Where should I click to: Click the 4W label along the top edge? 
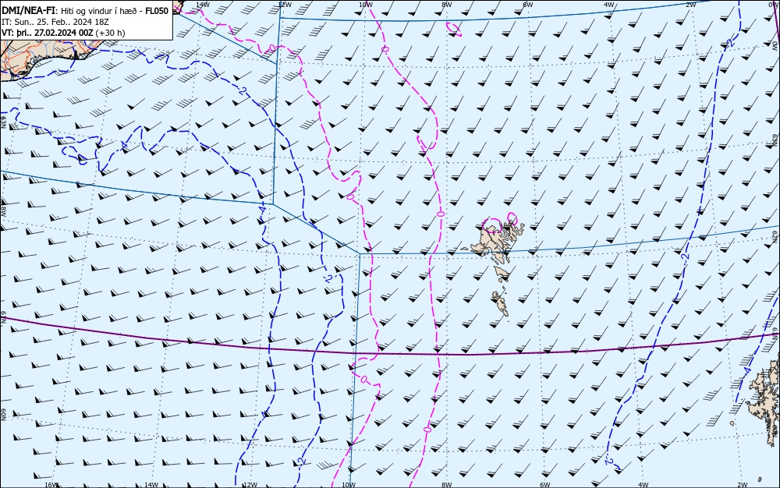pyautogui.click(x=609, y=5)
